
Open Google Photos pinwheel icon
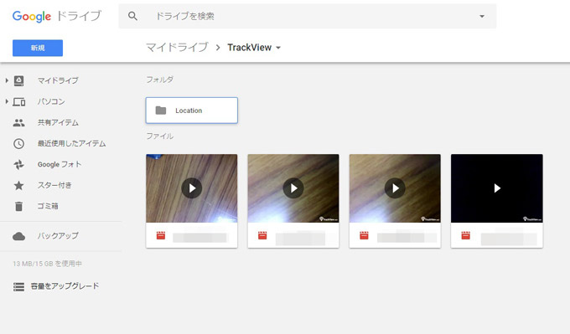[19, 164]
